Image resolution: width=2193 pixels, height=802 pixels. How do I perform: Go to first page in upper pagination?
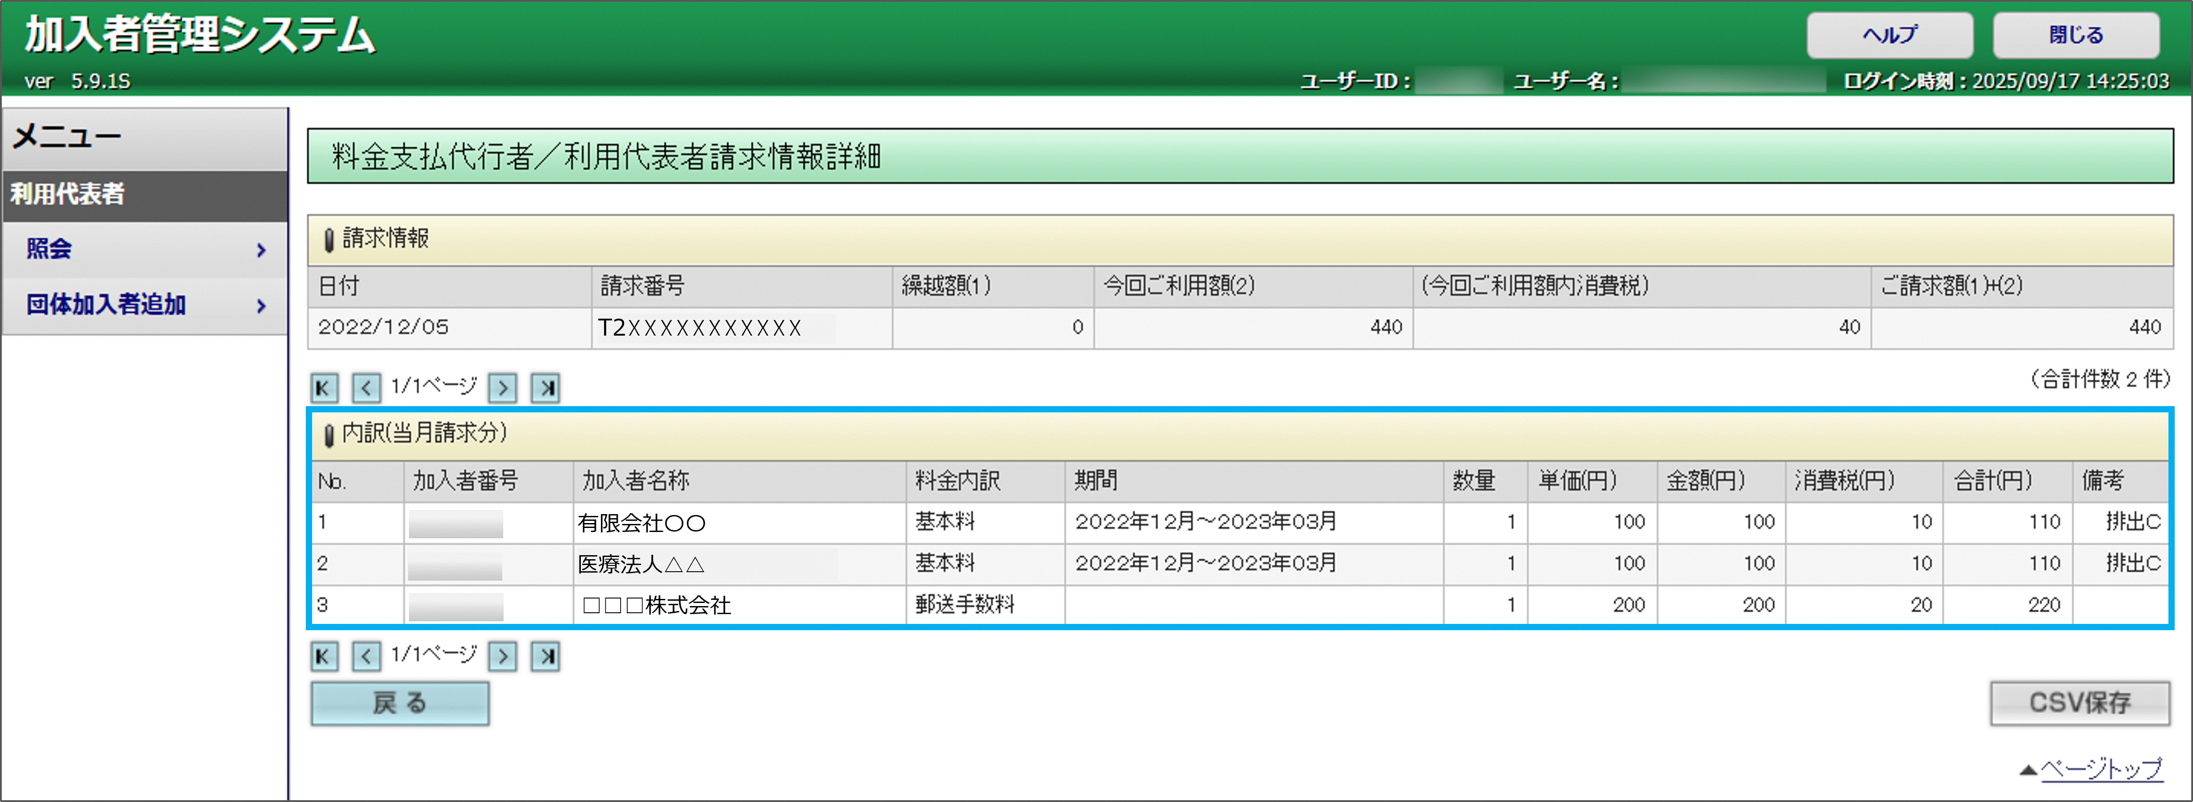pyautogui.click(x=324, y=388)
